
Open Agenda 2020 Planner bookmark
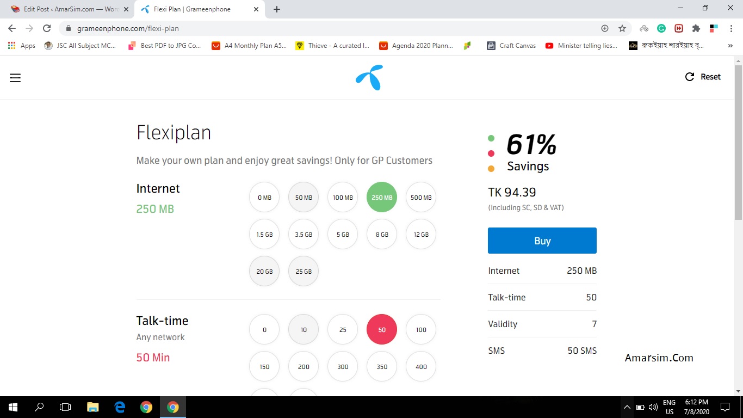[x=417, y=46]
